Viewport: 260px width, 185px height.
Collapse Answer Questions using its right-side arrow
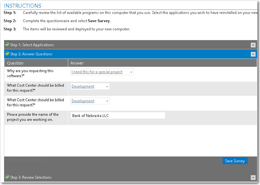(x=253, y=54)
